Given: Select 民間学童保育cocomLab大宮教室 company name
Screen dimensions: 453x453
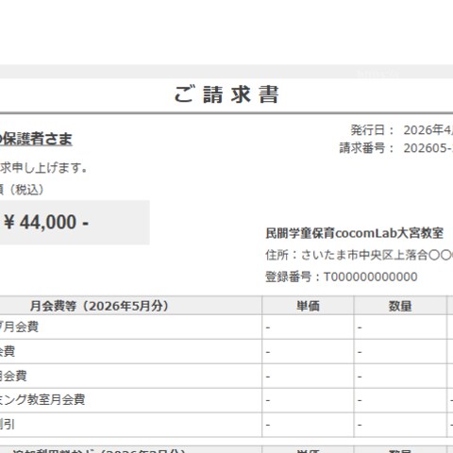Looking at the screenshot, I should [355, 233].
